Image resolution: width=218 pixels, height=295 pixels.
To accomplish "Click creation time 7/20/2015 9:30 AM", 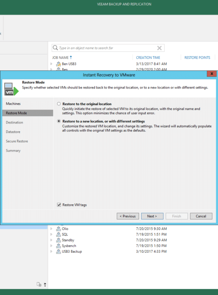I will tap(151, 229).
